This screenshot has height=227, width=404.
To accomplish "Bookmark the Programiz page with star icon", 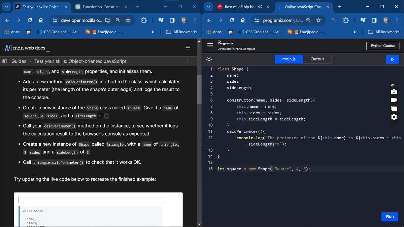I will (318, 20).
